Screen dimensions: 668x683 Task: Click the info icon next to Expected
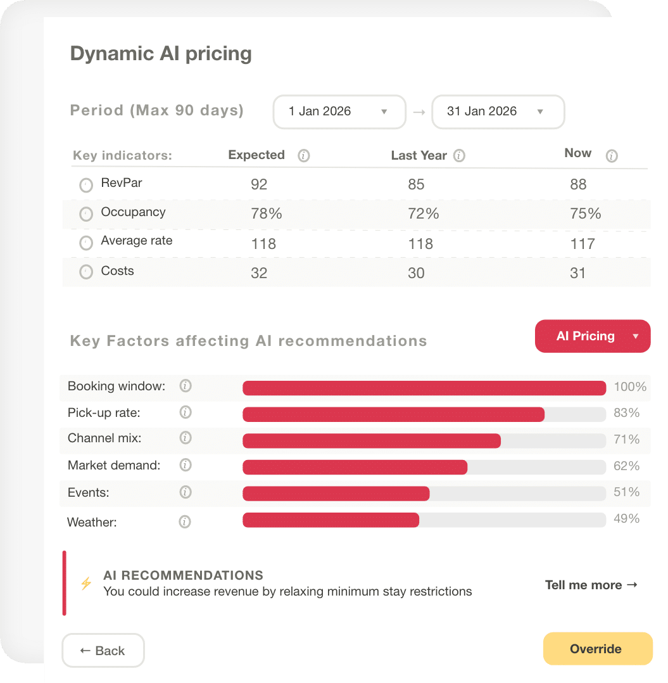(304, 155)
